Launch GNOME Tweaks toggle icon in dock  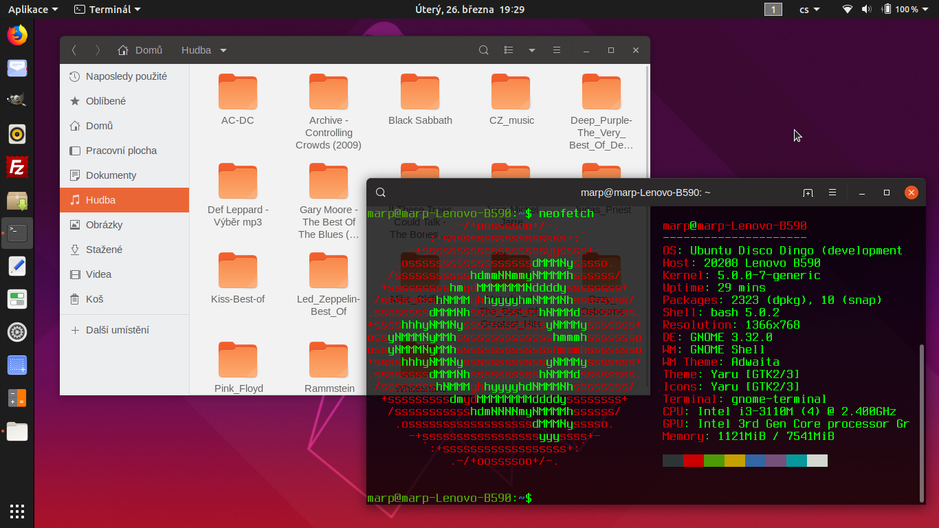(17, 299)
